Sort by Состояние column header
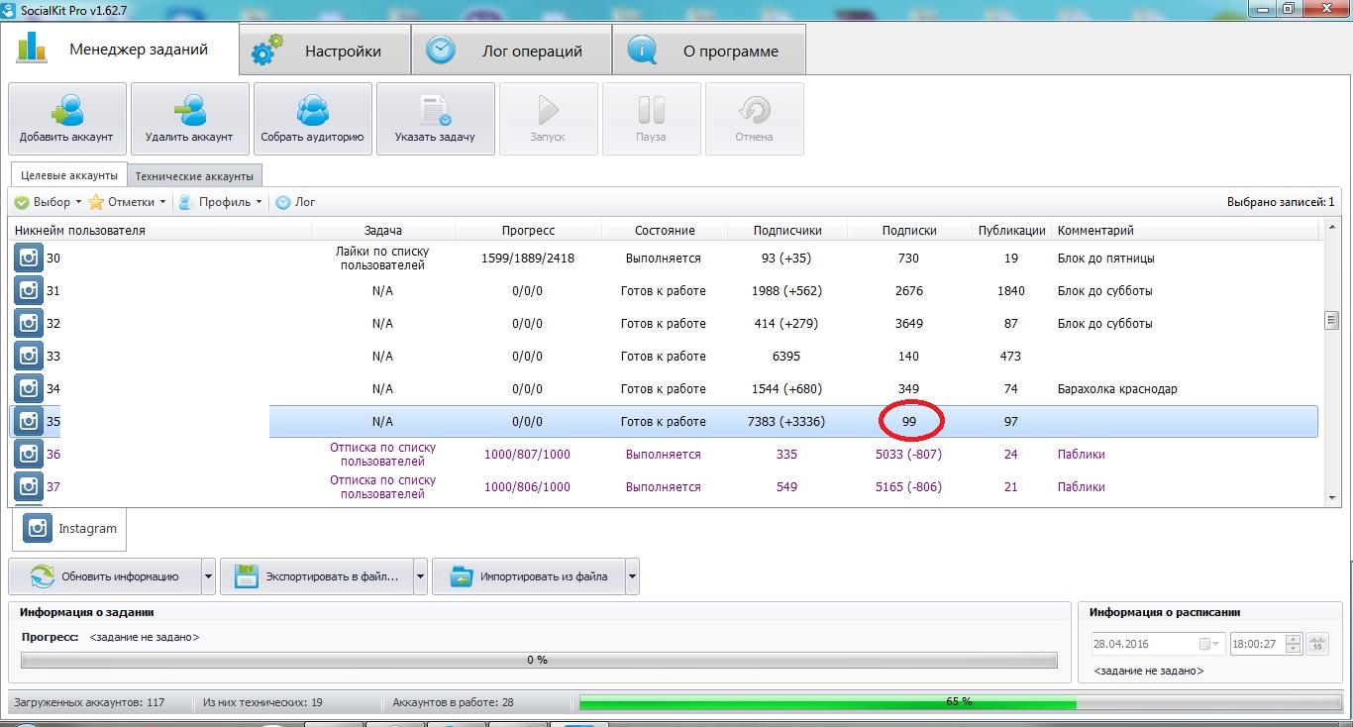1353x727 pixels. click(665, 230)
